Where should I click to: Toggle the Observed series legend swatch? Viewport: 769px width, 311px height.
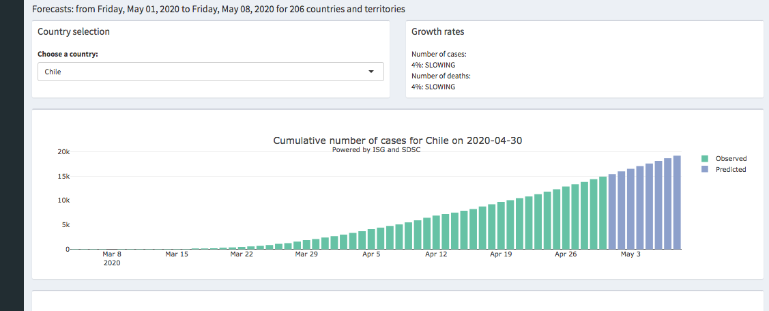(x=706, y=159)
